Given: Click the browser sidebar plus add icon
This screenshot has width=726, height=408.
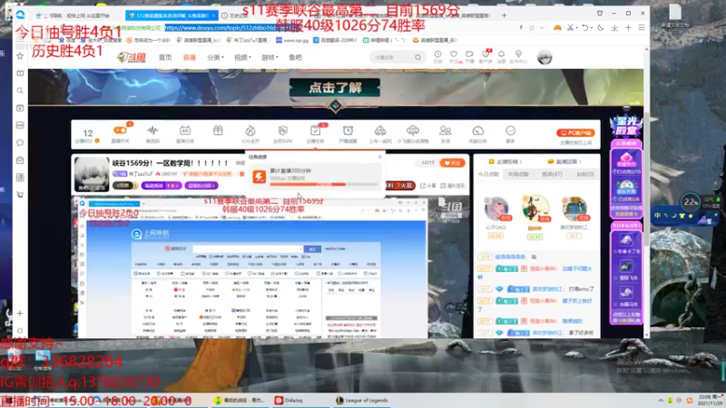Looking at the screenshot, I should 20,313.
